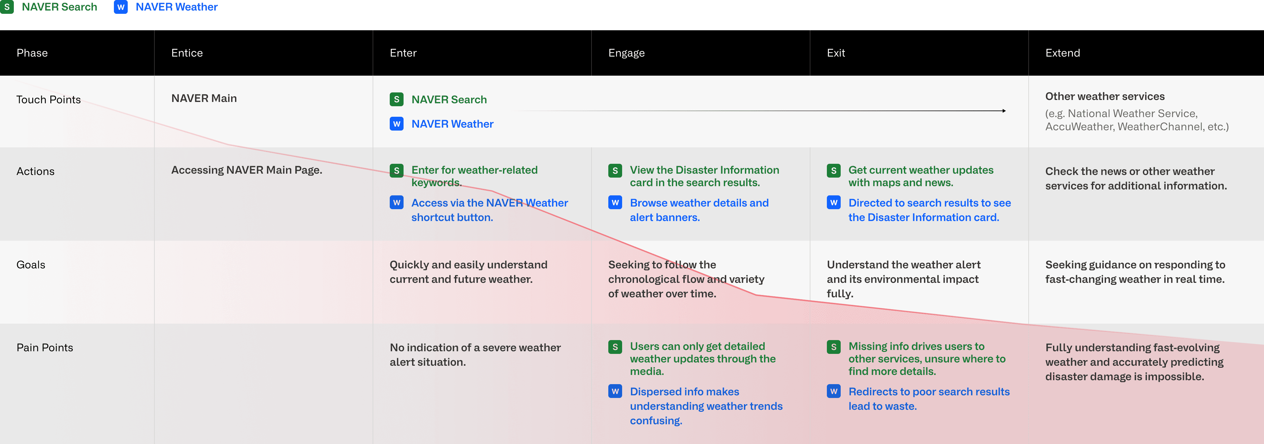Screen dimensions: 1264x444
Task: Click S icon next to 'Enter for weather-related keywords'
Action: click(x=396, y=171)
